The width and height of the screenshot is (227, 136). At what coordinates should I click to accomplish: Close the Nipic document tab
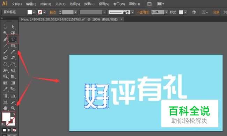click(x=122, y=19)
